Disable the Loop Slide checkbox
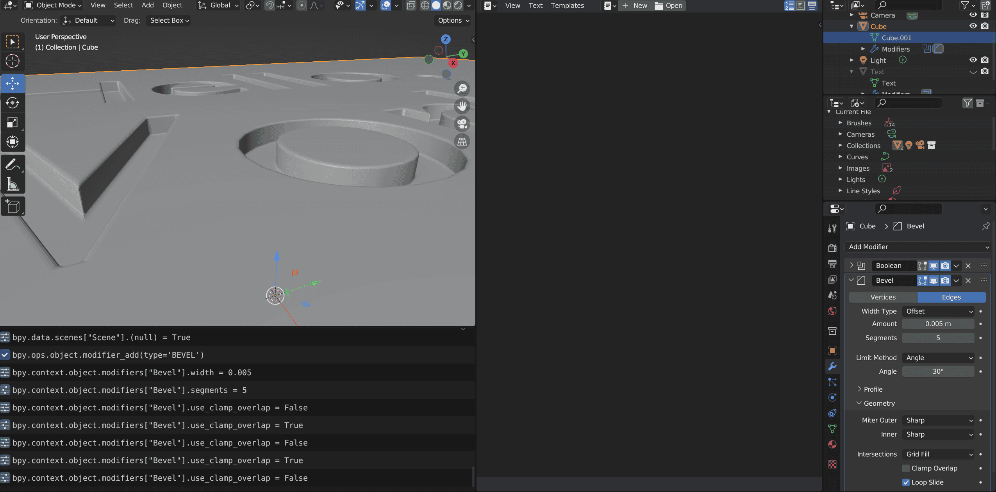 tap(906, 482)
